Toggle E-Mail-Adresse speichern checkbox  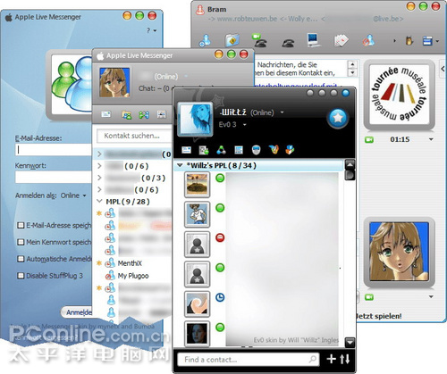(21, 225)
